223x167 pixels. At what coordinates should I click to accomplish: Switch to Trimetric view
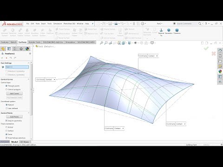pos(177,30)
